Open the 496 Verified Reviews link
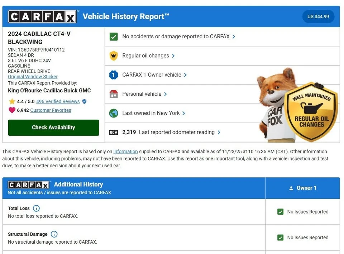Viewport: 344px width, 254px height. coord(58,101)
